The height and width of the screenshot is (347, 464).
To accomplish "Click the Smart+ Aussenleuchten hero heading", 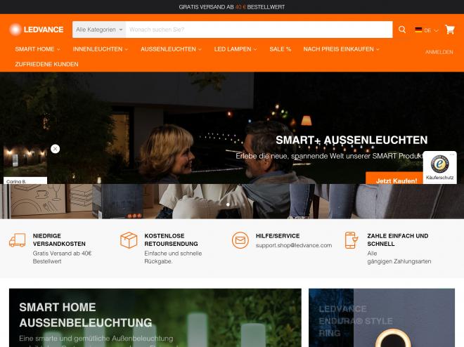I will click(x=352, y=140).
